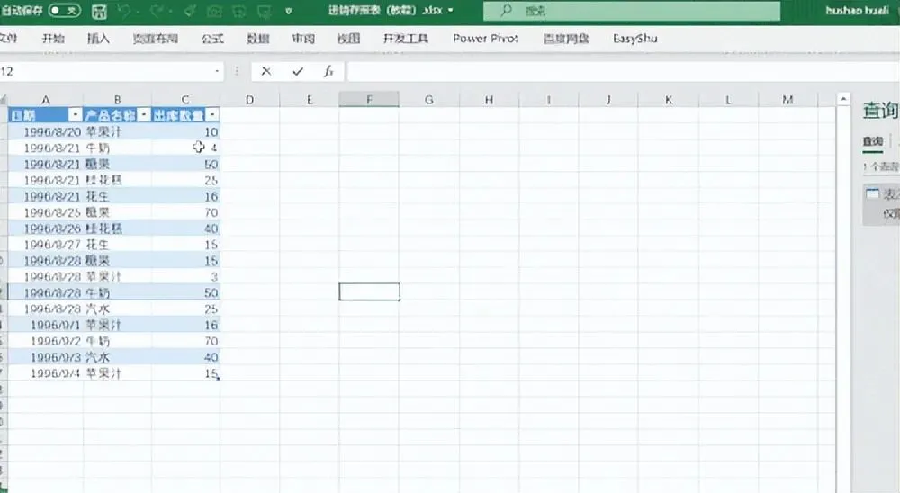Open the Power Pivot ribbon tab
Image resolution: width=900 pixels, height=493 pixels.
(x=486, y=39)
